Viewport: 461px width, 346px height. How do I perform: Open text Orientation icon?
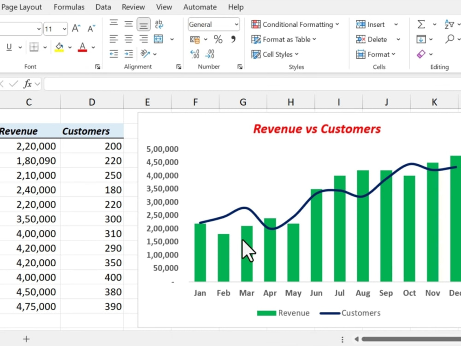pos(145,54)
